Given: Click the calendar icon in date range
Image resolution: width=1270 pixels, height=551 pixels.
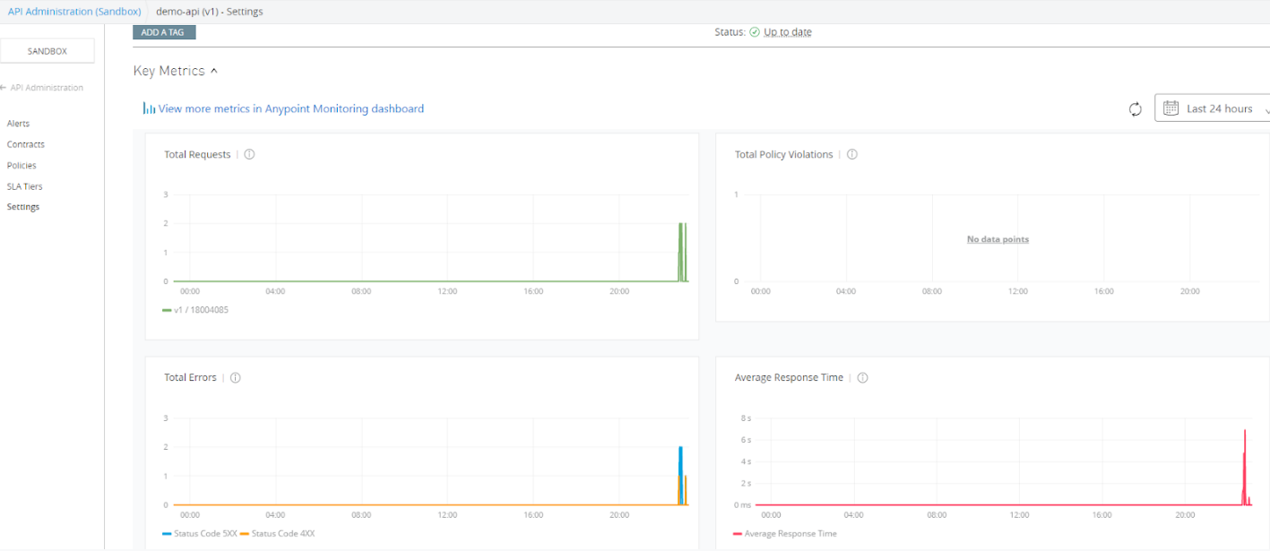Looking at the screenshot, I should 1171,108.
